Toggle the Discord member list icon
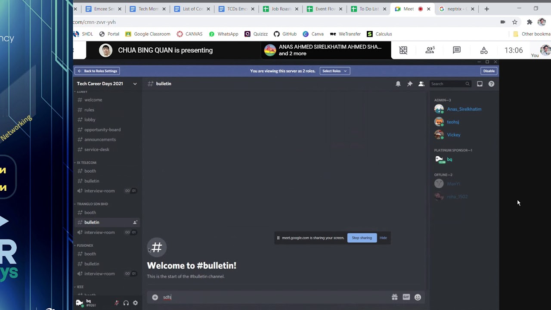 421,84
